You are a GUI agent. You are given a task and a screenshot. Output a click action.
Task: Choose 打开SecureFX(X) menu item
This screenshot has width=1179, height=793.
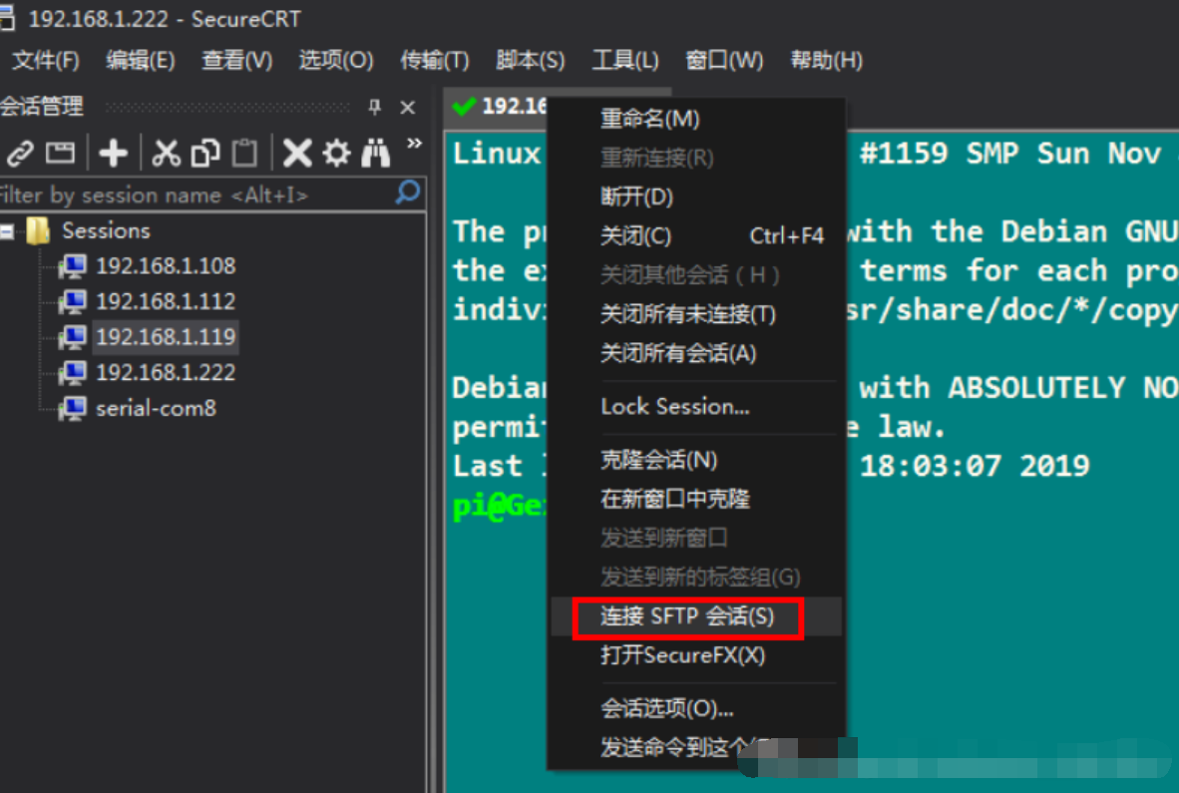[696, 655]
